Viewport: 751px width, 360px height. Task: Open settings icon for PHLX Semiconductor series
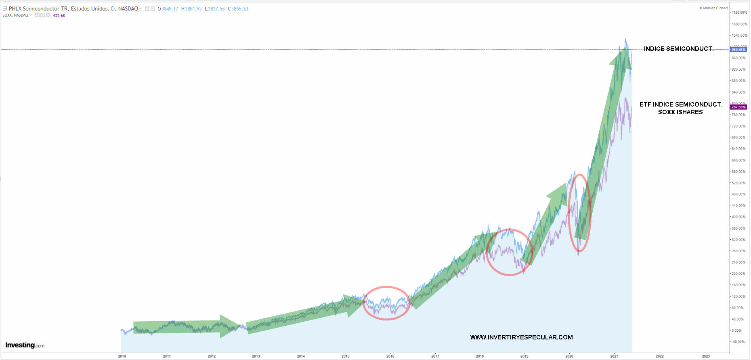tap(153, 9)
